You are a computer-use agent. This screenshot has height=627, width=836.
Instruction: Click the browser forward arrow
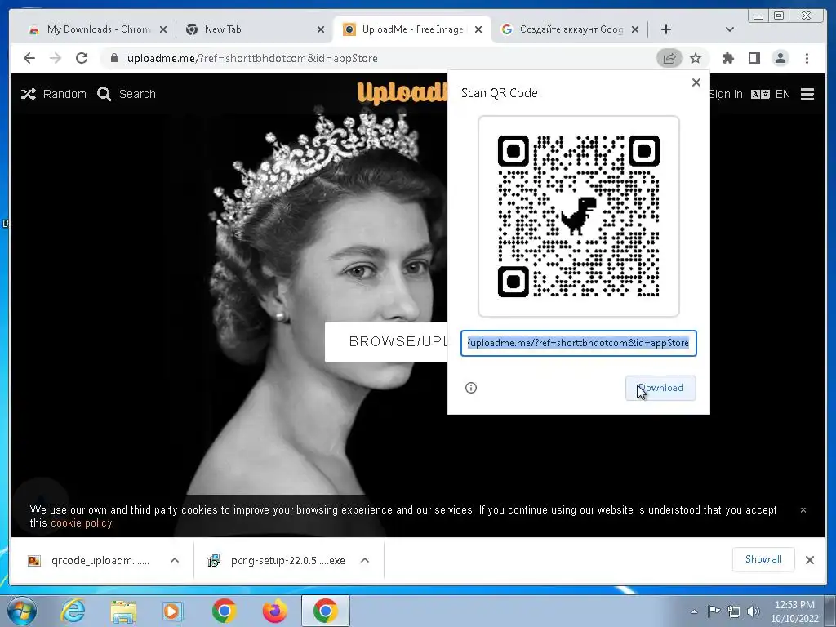[56, 58]
